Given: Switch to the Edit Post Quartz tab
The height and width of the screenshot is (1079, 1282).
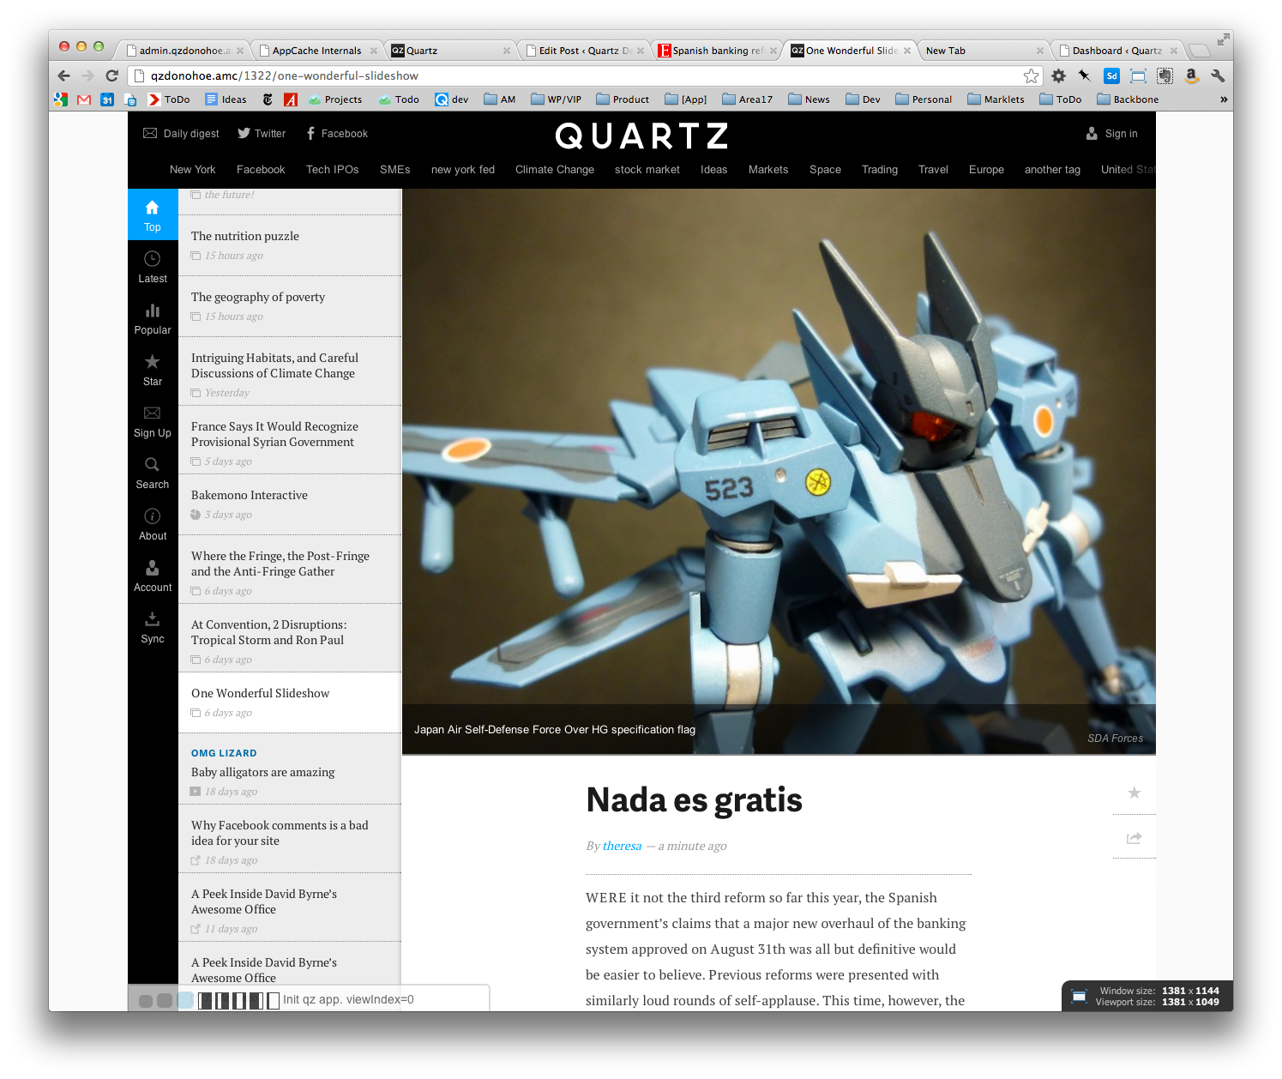Looking at the screenshot, I should [584, 51].
